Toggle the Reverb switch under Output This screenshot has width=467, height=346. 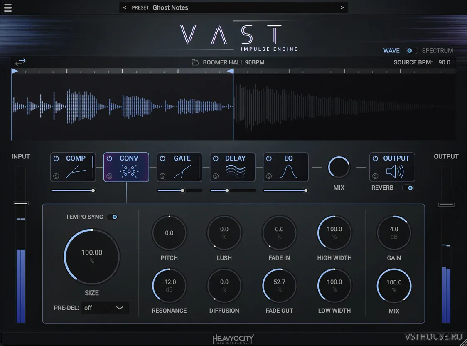pos(408,188)
